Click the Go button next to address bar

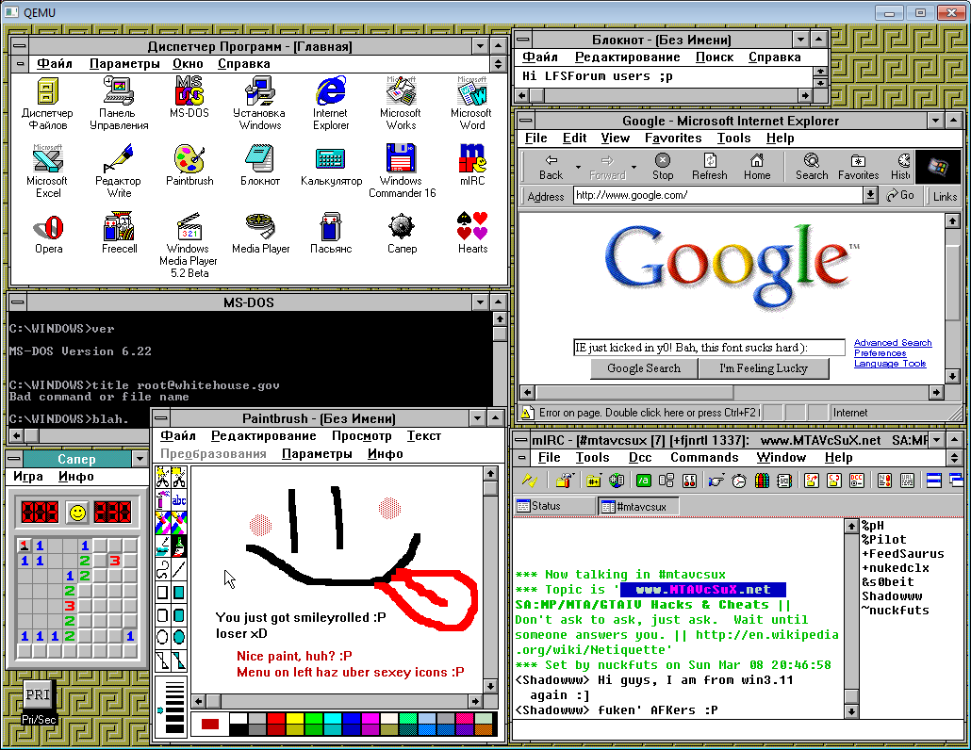(x=900, y=196)
